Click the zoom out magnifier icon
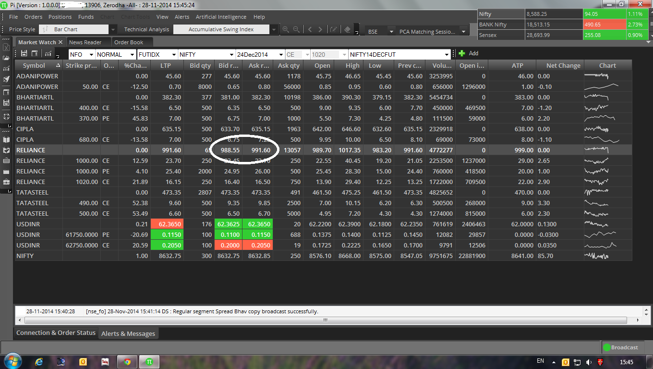The width and height of the screenshot is (653, 369). (296, 29)
